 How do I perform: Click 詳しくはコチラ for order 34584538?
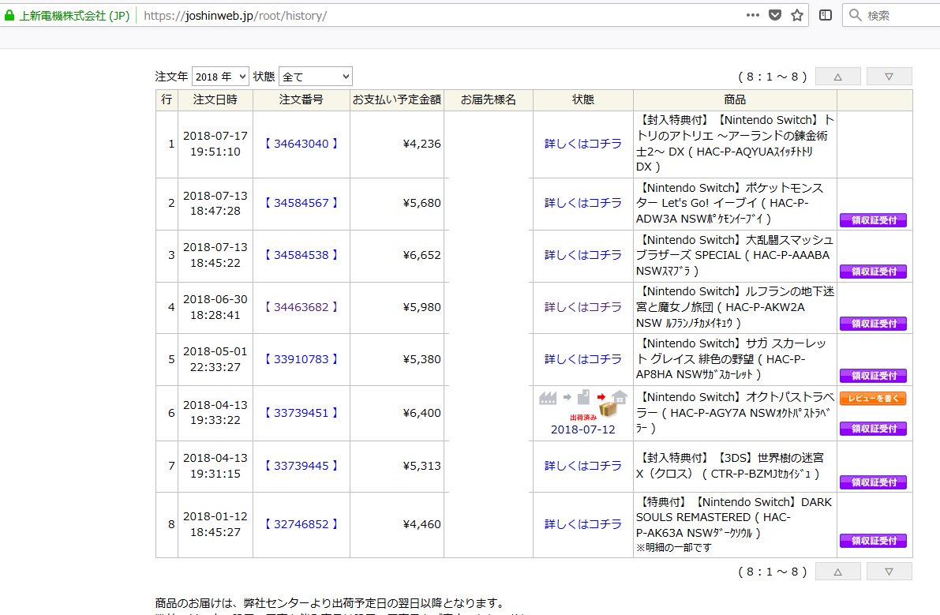pos(582,255)
